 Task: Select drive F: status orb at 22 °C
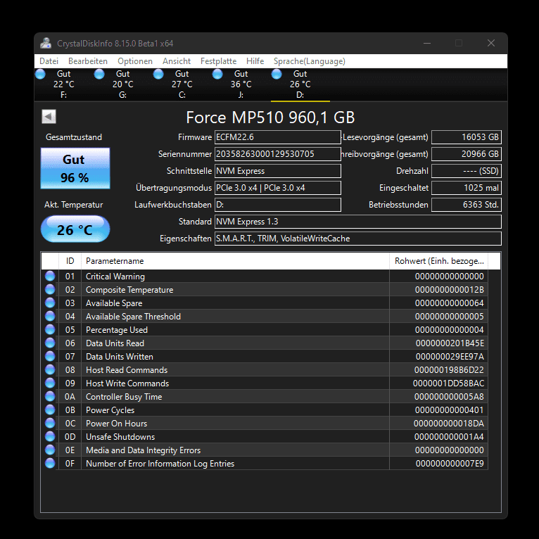click(x=40, y=74)
